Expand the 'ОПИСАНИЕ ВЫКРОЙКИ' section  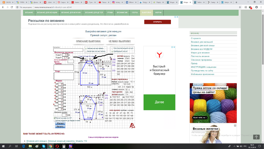coord(88,41)
